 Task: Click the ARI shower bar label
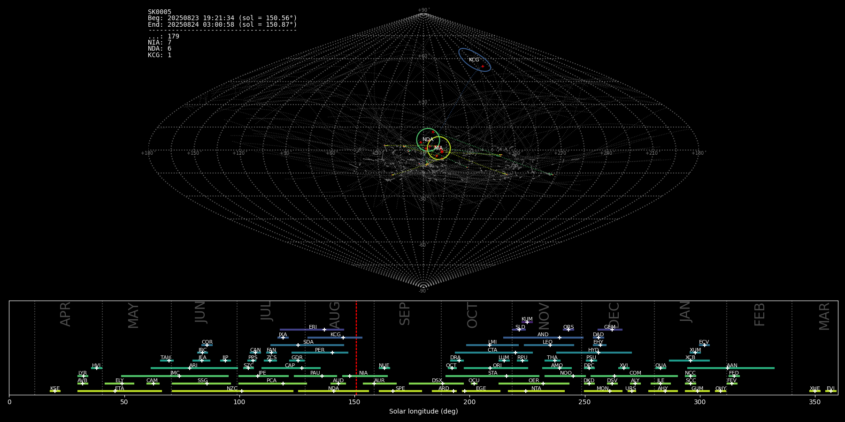[193, 366]
